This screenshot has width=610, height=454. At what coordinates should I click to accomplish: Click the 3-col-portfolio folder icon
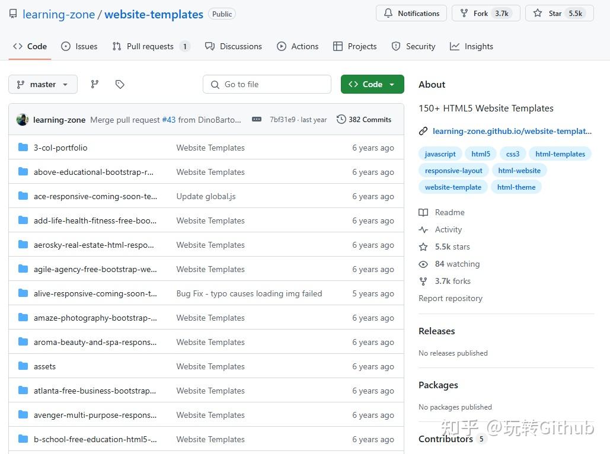coord(23,147)
